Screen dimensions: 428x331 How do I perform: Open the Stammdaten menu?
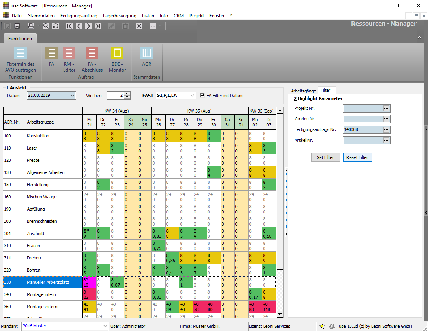coord(41,16)
